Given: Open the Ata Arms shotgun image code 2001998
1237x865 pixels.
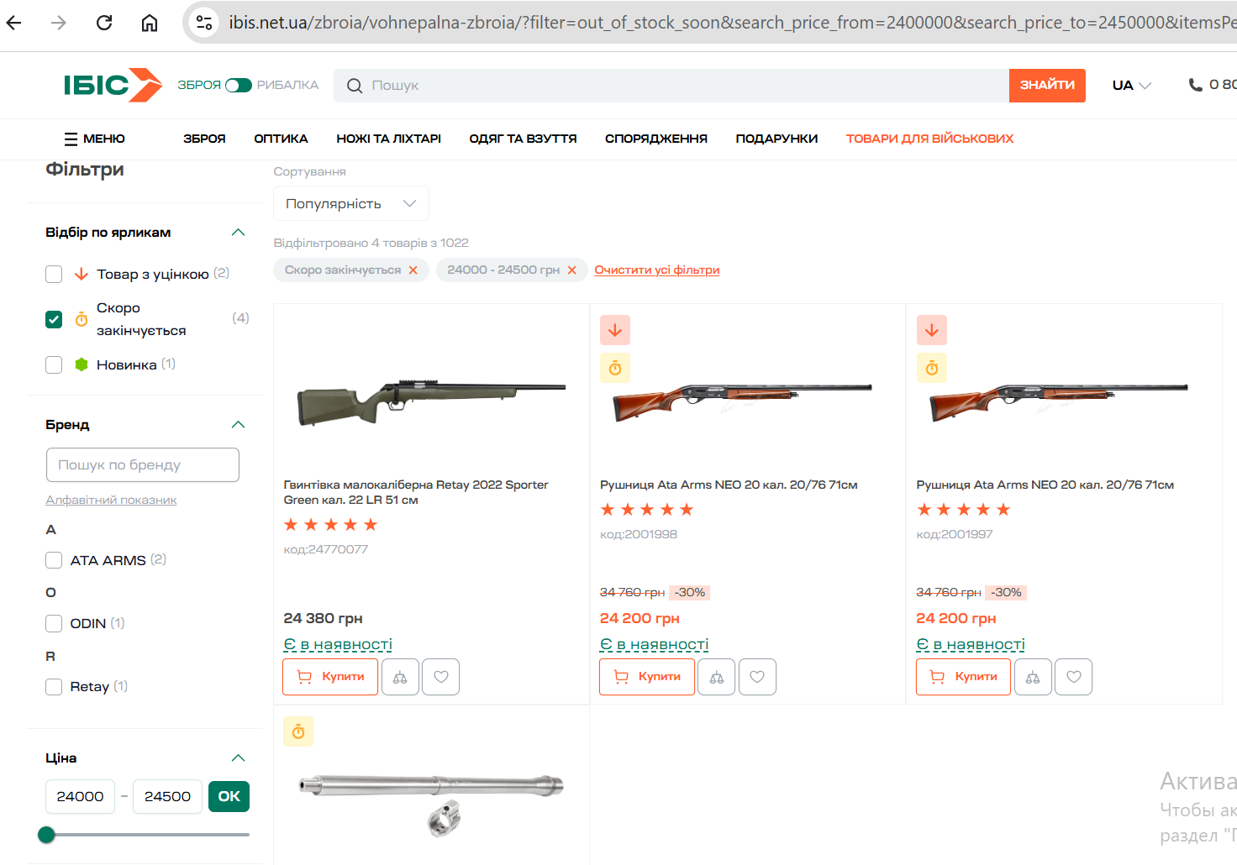Looking at the screenshot, I should coord(743,401).
